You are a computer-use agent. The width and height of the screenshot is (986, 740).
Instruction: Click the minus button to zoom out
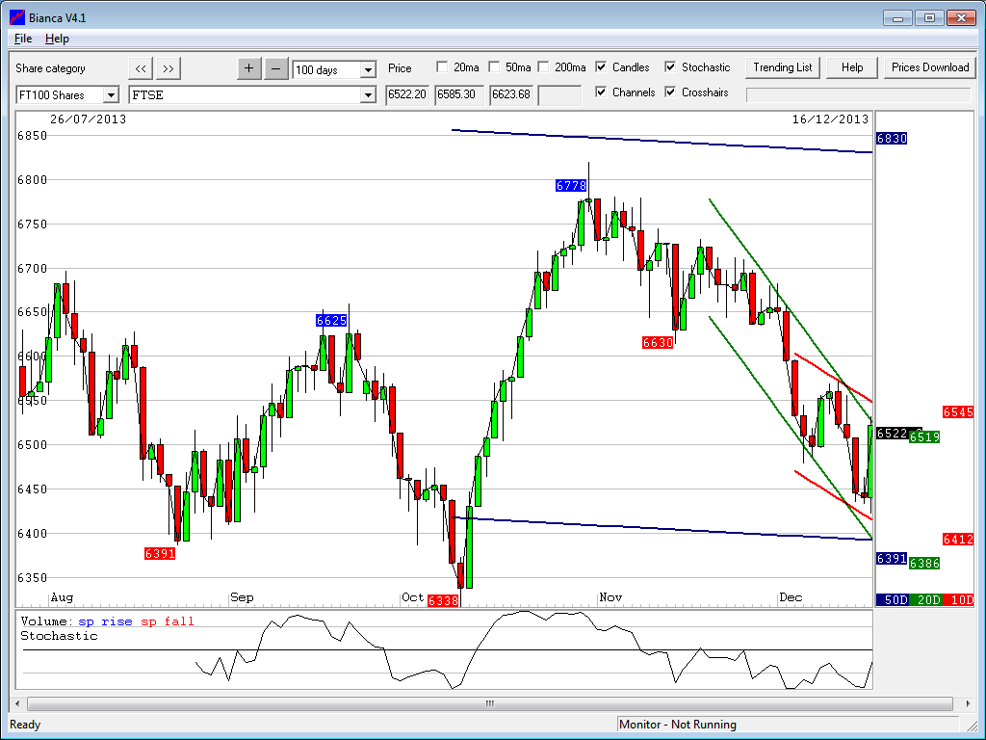[275, 68]
